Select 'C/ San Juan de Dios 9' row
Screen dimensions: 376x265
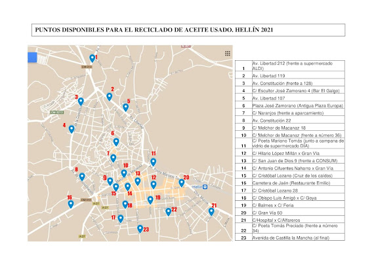(290, 160)
